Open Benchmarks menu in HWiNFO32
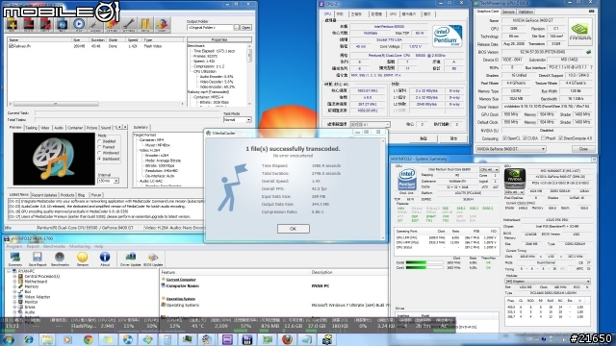The width and height of the screenshot is (616, 346). (x=54, y=246)
